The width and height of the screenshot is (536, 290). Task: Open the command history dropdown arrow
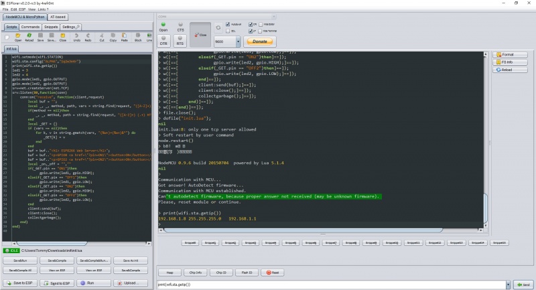tap(508, 285)
